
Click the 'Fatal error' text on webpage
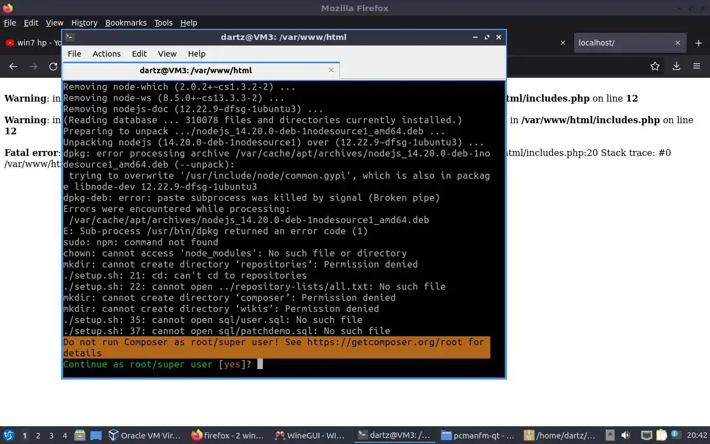[31, 153]
